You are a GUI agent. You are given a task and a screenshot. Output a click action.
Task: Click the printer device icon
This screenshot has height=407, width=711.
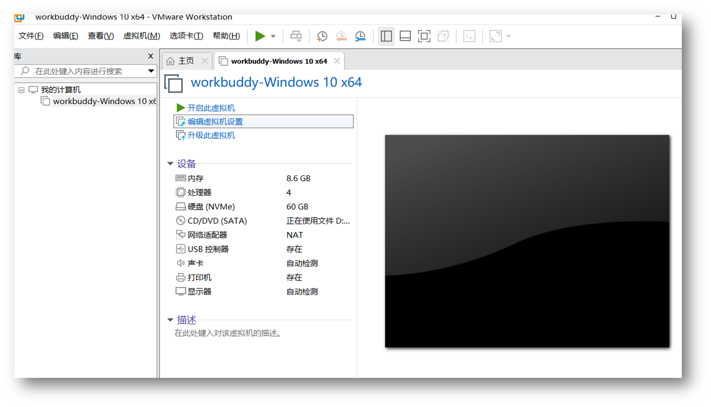(181, 277)
